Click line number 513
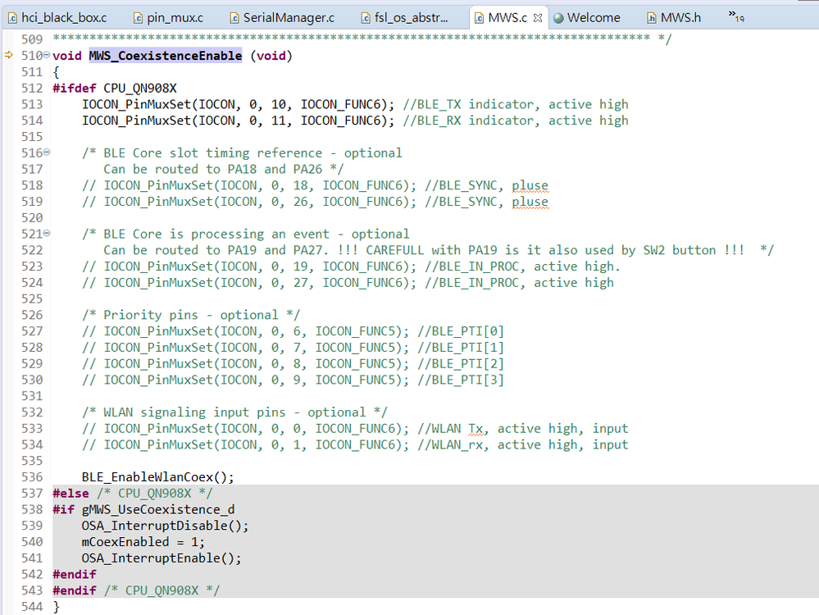This screenshot has height=615, width=819. tap(32, 104)
